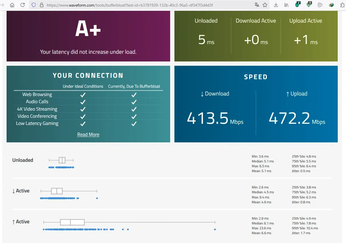Open the downloads arrow icon
The image size is (346, 243).
[276, 5]
